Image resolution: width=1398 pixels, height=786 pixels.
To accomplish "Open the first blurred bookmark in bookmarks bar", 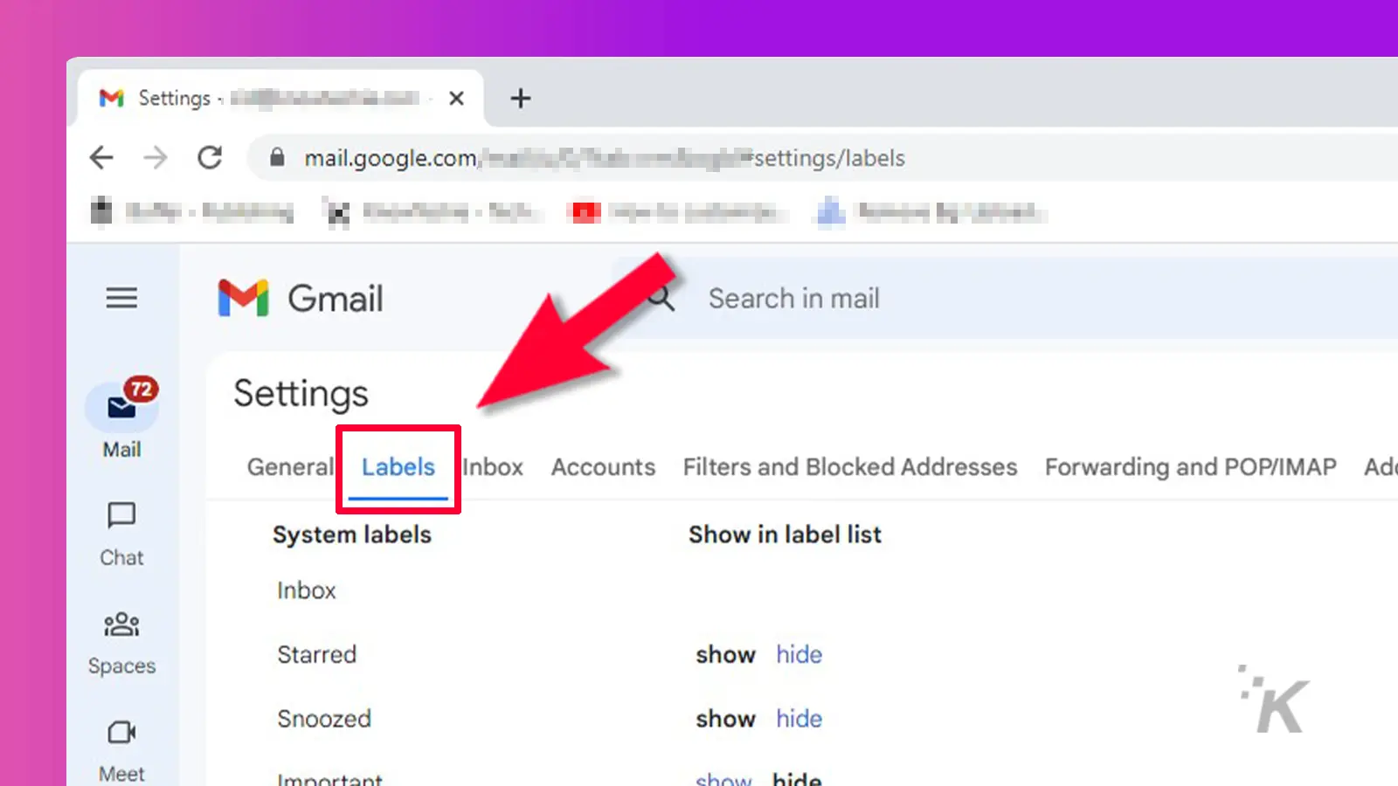I will [193, 211].
